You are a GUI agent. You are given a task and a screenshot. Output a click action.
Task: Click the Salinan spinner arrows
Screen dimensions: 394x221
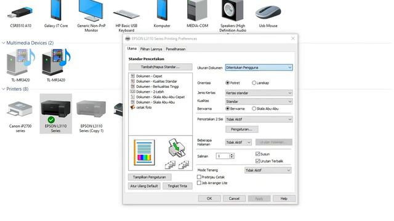point(231,156)
